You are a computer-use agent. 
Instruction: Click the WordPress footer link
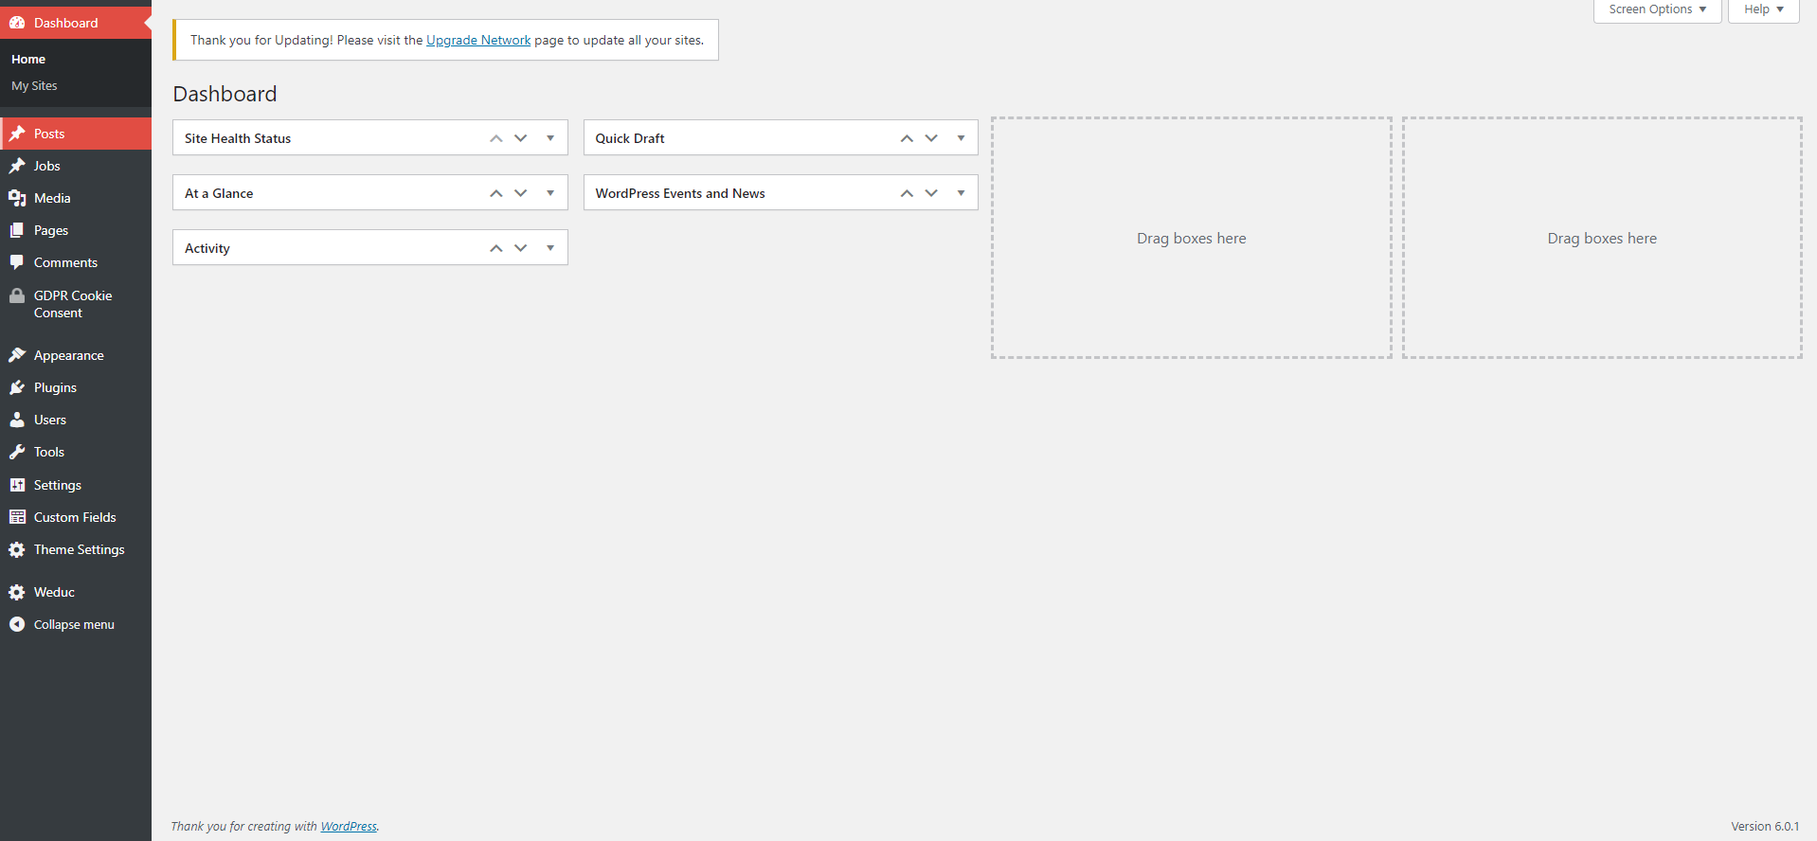point(348,826)
